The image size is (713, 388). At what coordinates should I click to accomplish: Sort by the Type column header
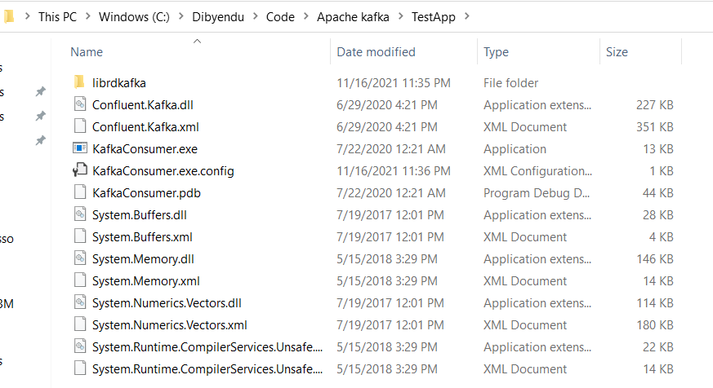point(496,52)
